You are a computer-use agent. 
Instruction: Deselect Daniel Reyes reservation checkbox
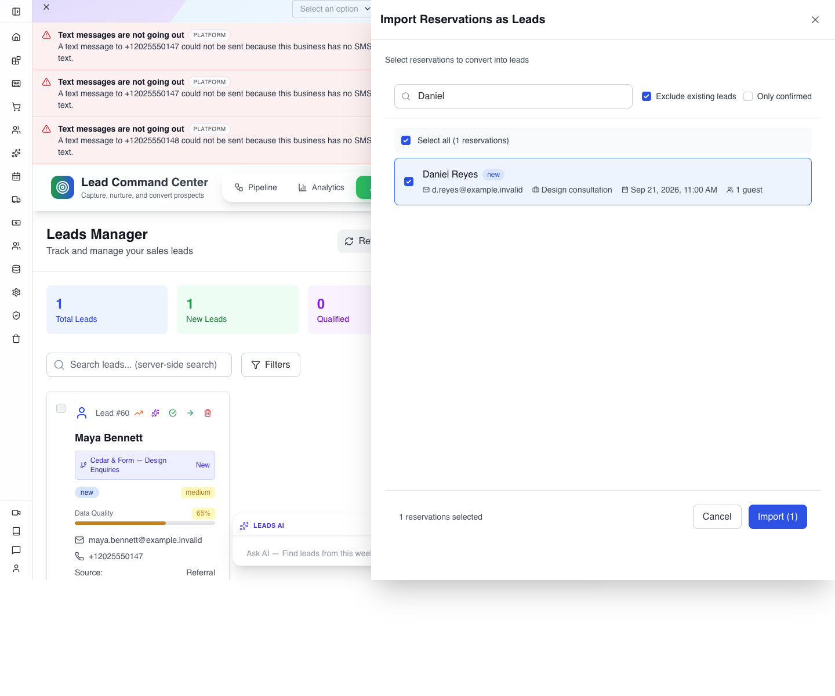pos(409,182)
